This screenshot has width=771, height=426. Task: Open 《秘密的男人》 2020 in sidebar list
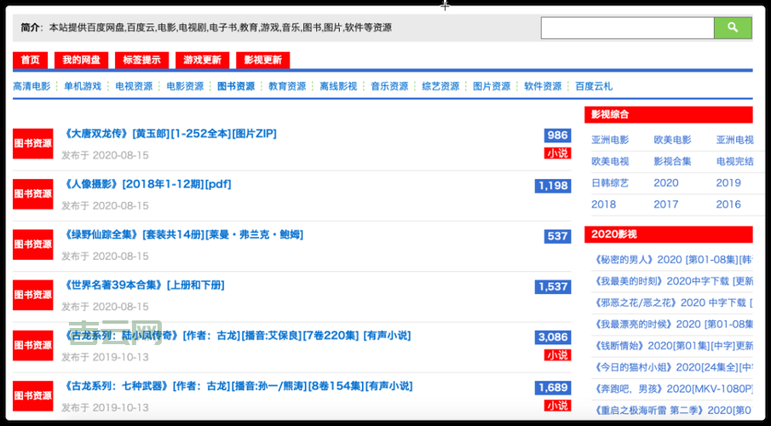point(673,259)
